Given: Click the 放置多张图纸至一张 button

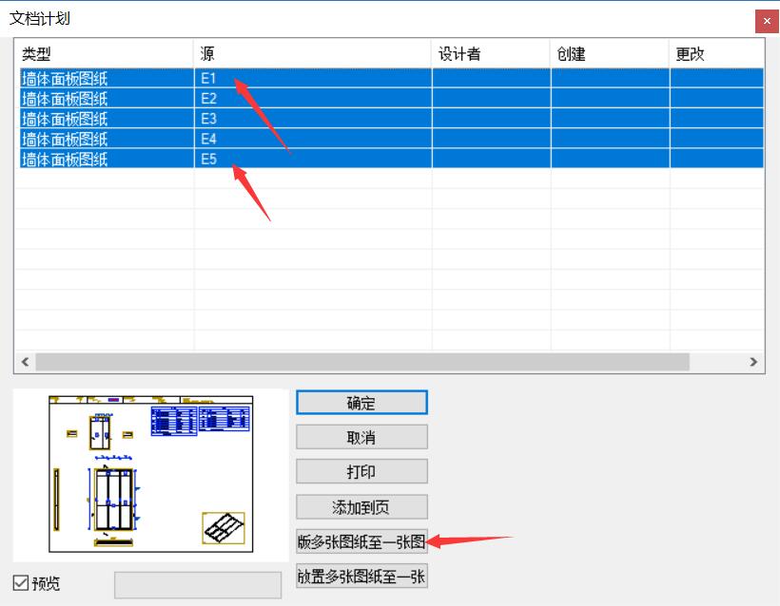Looking at the screenshot, I should pos(361,576).
